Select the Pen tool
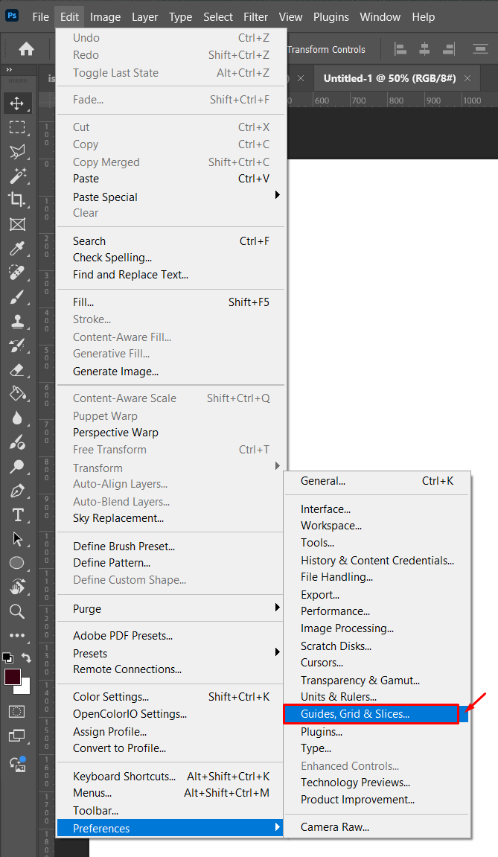The image size is (498, 857). pyautogui.click(x=17, y=491)
